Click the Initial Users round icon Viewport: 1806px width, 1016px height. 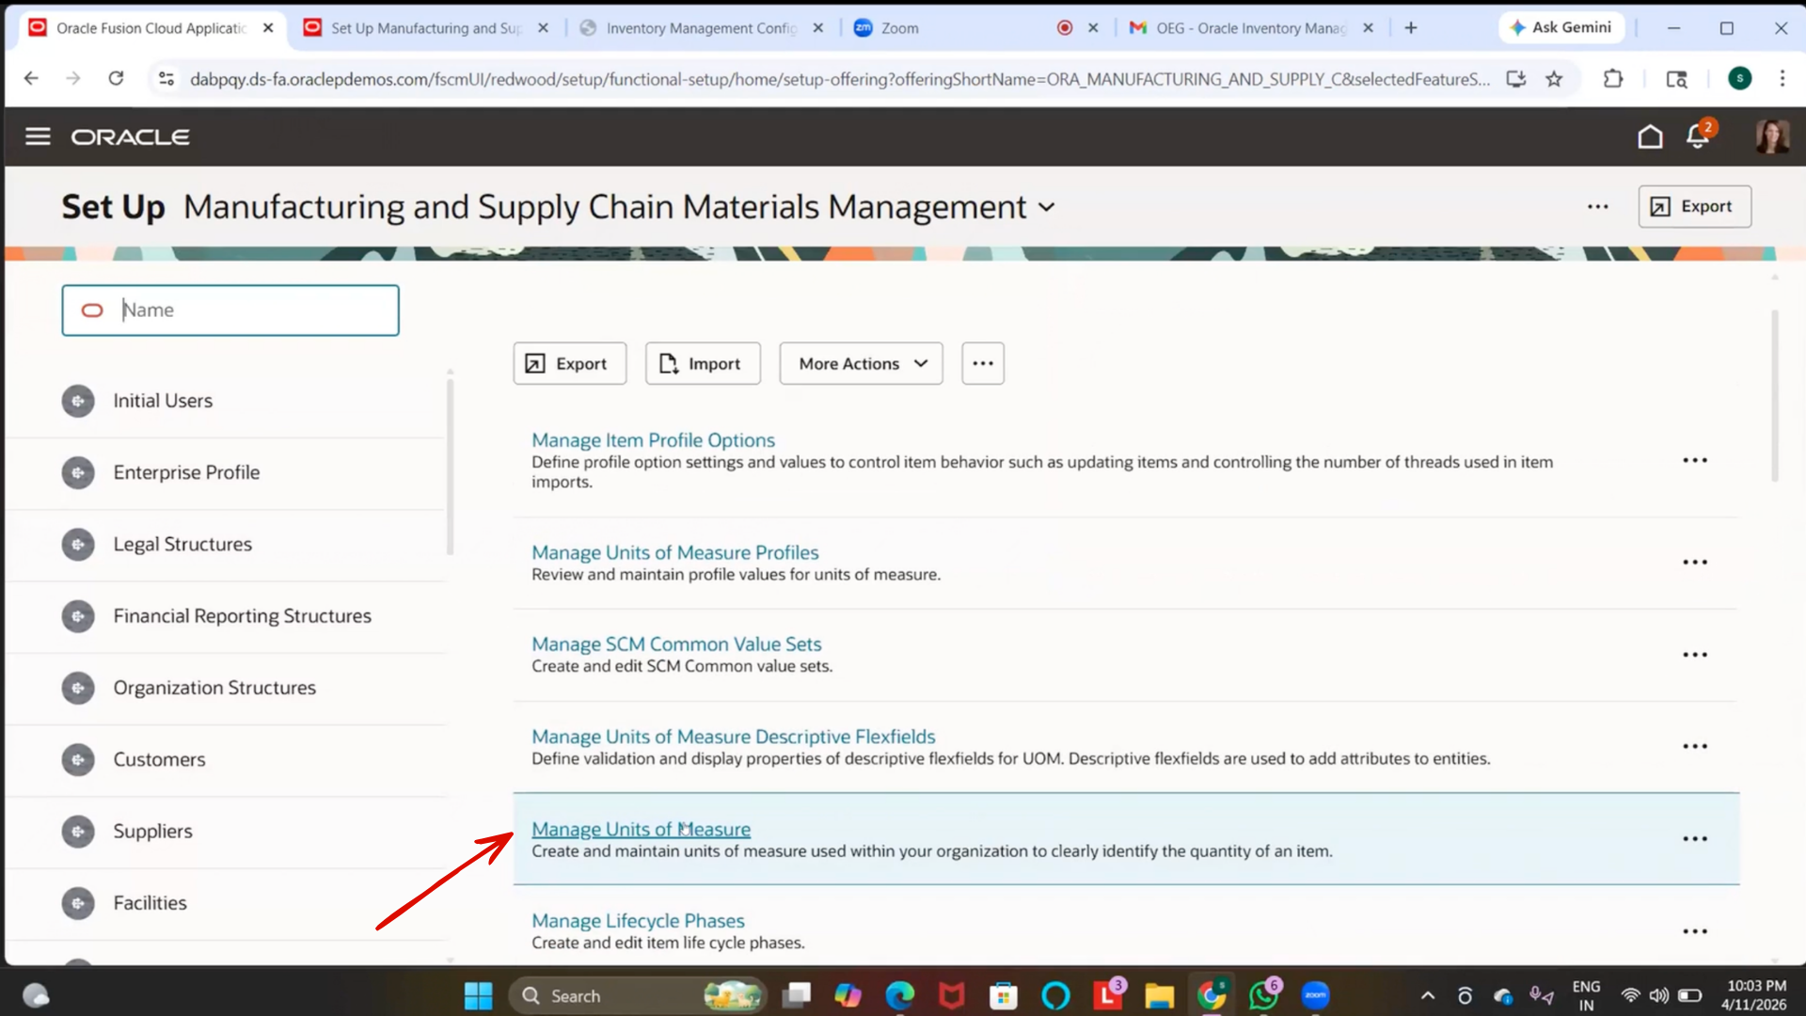(78, 402)
